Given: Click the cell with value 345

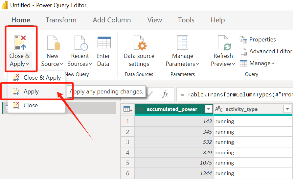Looking at the screenshot, I should coord(174,132).
